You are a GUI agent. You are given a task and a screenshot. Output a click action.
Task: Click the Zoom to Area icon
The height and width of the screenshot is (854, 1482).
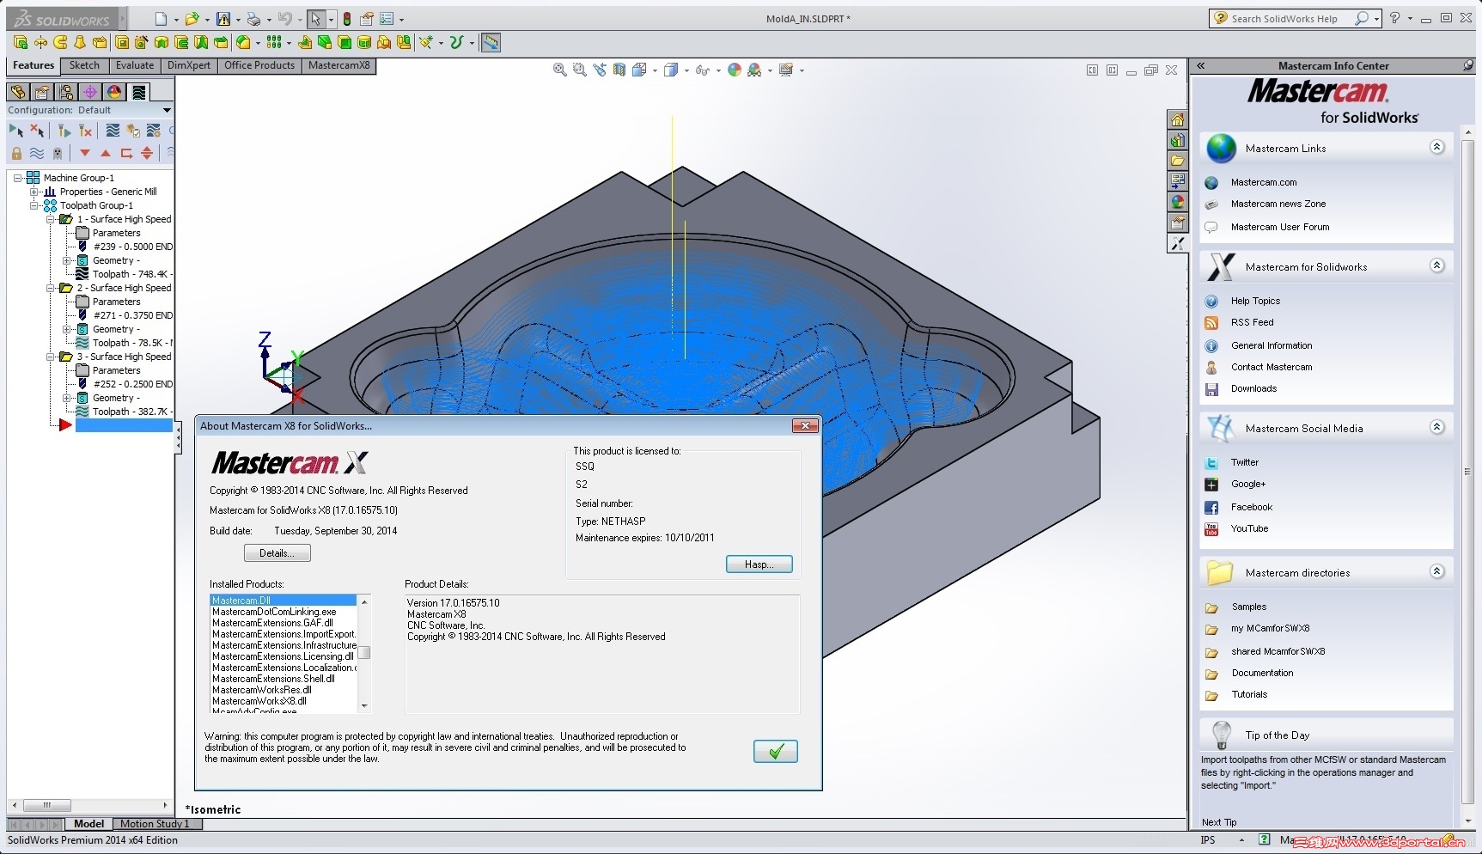coord(580,70)
